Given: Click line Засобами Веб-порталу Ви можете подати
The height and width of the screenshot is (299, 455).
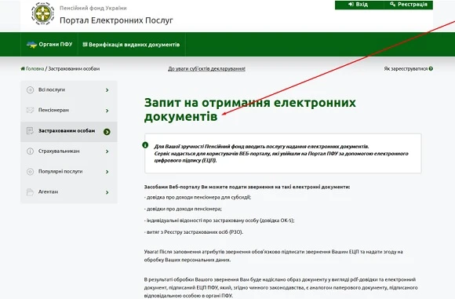Looking at the screenshot, I should (247, 187).
